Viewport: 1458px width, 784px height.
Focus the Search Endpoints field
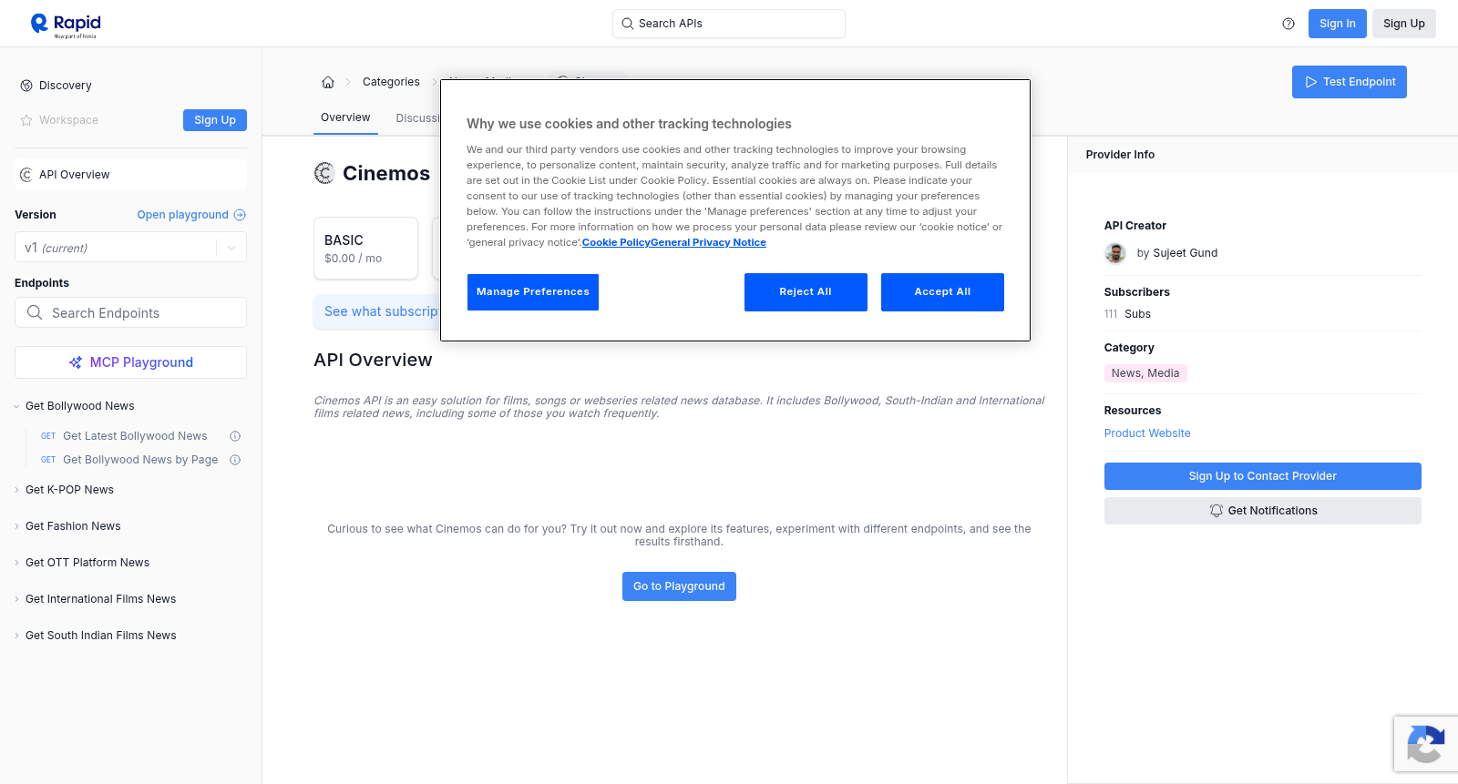coord(130,312)
